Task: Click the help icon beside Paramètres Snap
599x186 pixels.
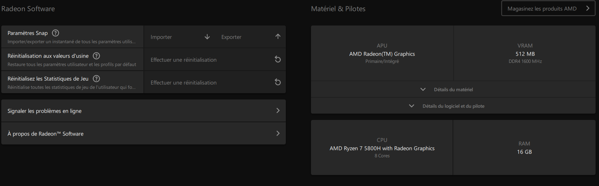Action: (55, 33)
